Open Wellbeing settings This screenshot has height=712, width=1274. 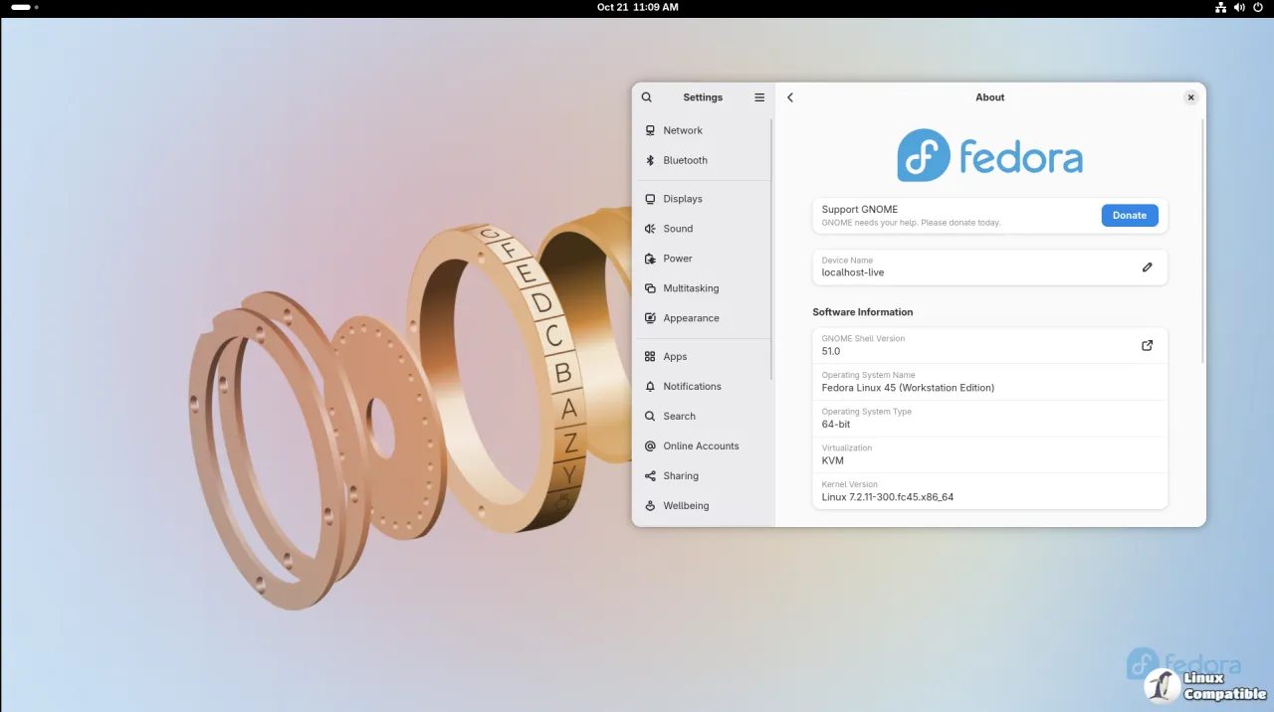[x=702, y=505]
